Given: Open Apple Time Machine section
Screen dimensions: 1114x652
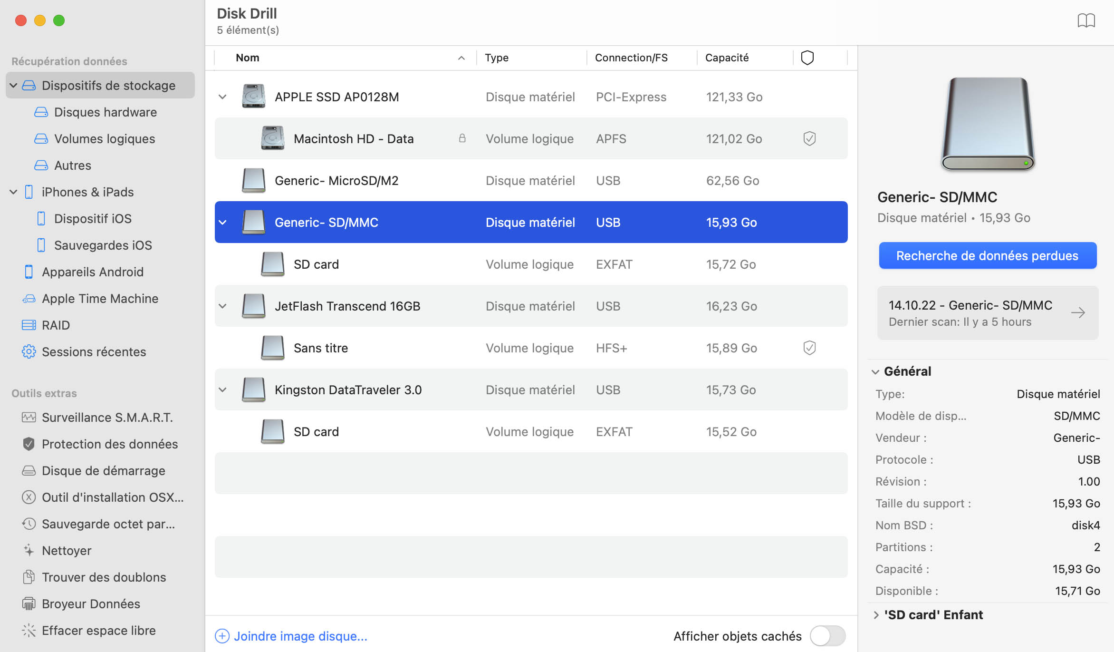Looking at the screenshot, I should pyautogui.click(x=100, y=299).
